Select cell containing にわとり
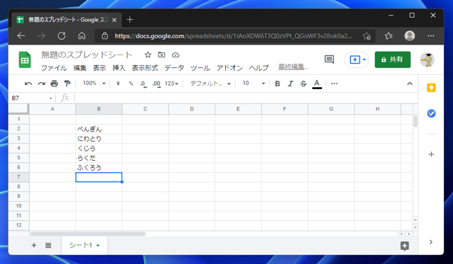 pyautogui.click(x=99, y=139)
